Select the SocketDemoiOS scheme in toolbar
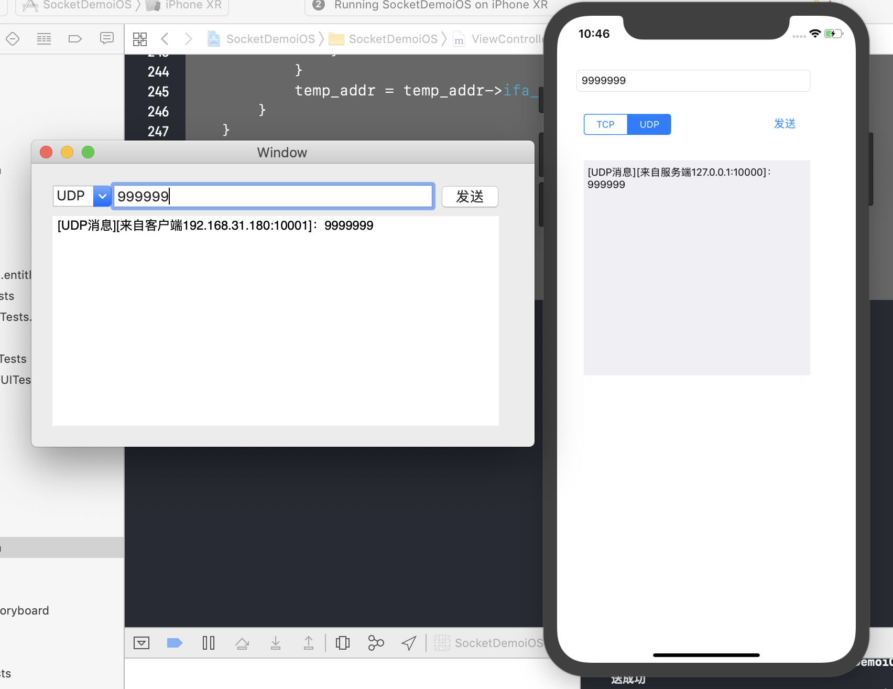Screen dimensions: 893x689 [78, 5]
